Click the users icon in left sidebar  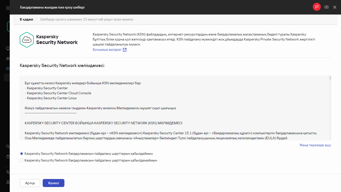(8, 58)
